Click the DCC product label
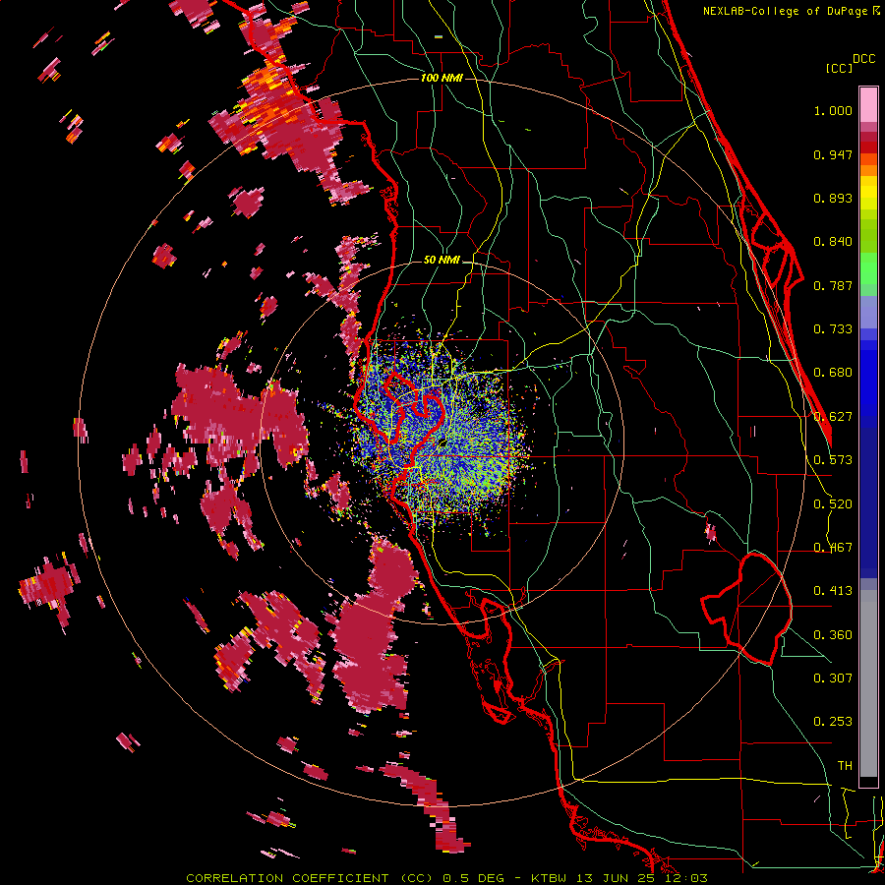The image size is (885, 885). (x=863, y=59)
